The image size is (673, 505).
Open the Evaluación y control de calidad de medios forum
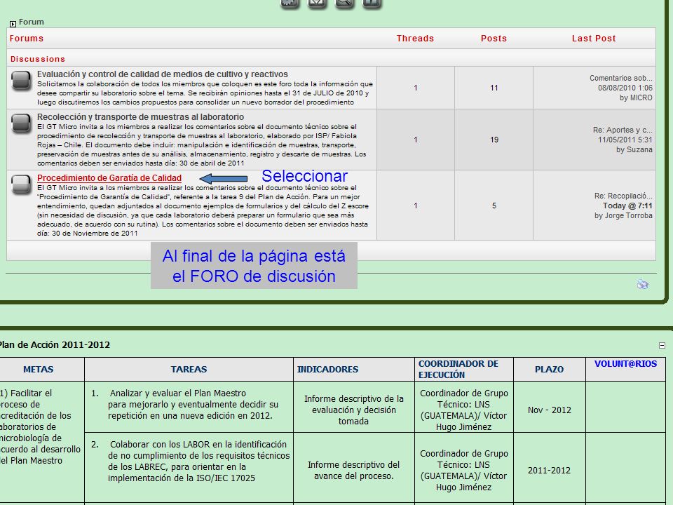[162, 74]
